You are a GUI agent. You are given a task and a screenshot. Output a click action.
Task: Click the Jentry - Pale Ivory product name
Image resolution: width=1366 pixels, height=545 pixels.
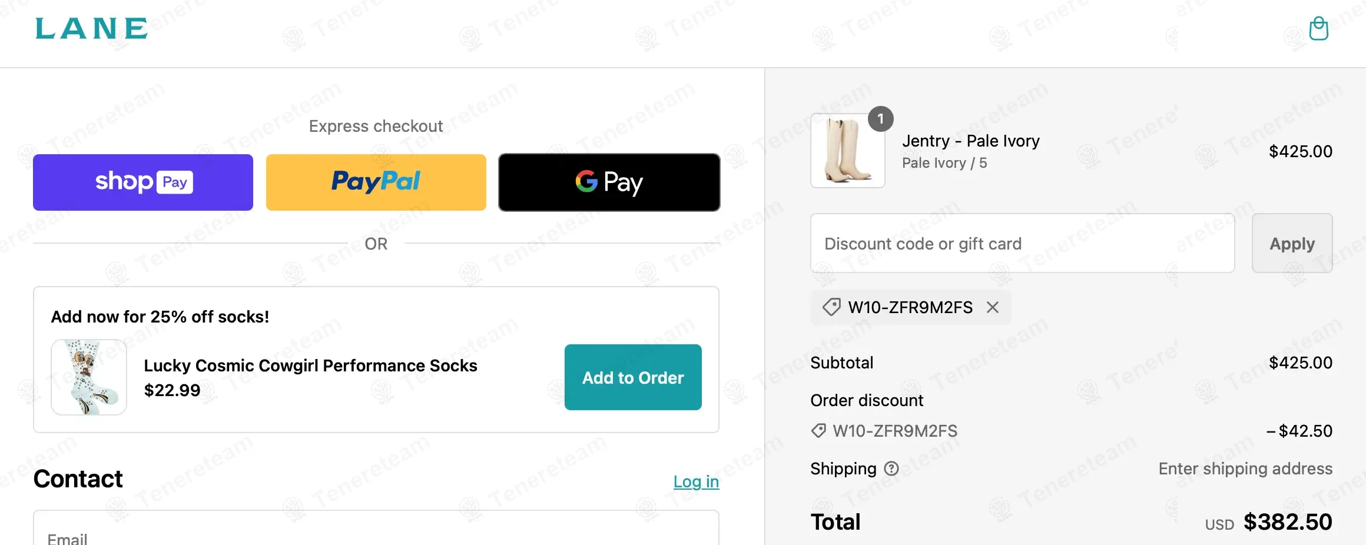[x=970, y=141]
